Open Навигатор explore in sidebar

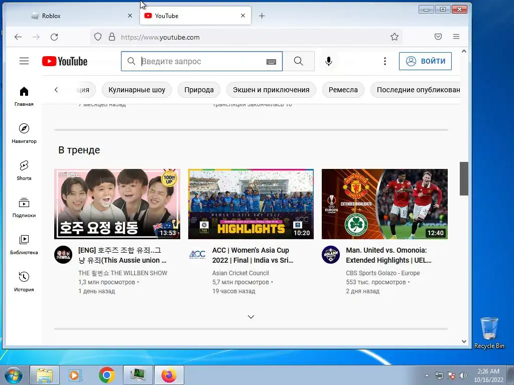[24, 133]
